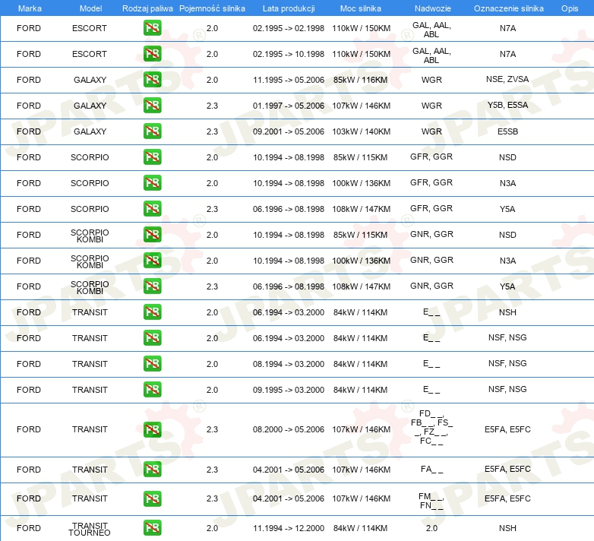Click the fuel icon in the Galaxy E5SB row

tap(152, 131)
